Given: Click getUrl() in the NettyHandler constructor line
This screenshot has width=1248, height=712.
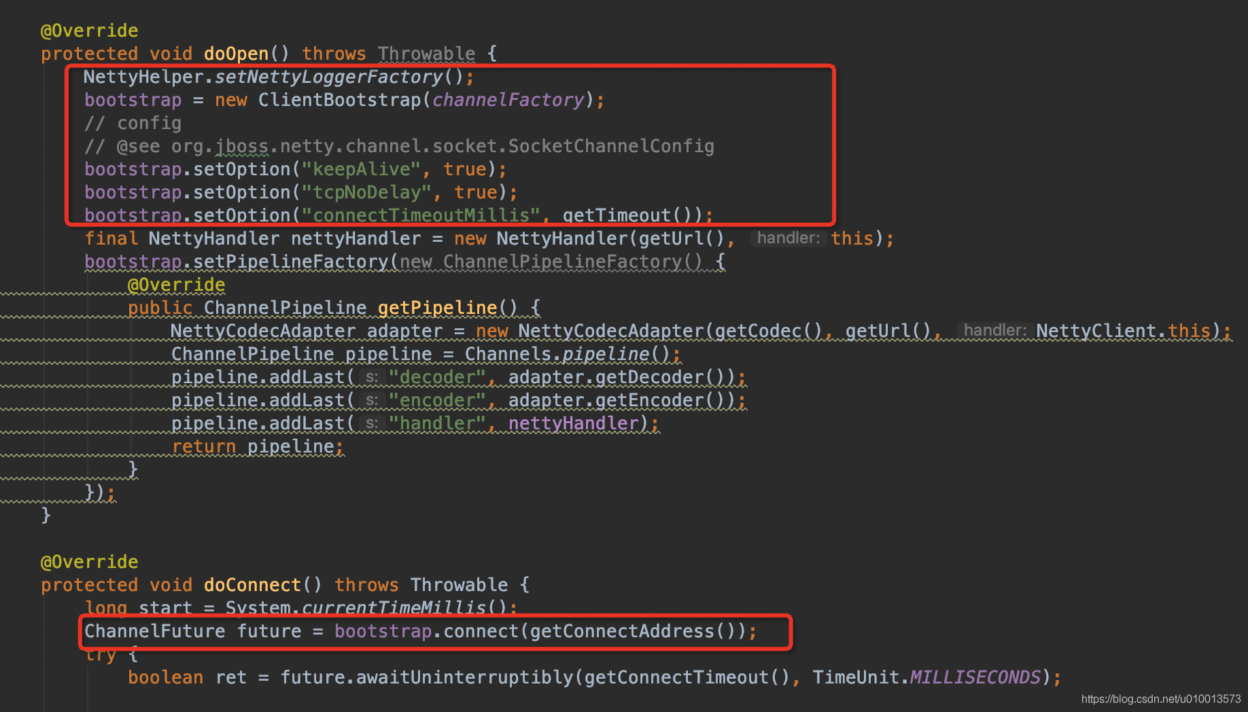Looking at the screenshot, I should (x=682, y=238).
